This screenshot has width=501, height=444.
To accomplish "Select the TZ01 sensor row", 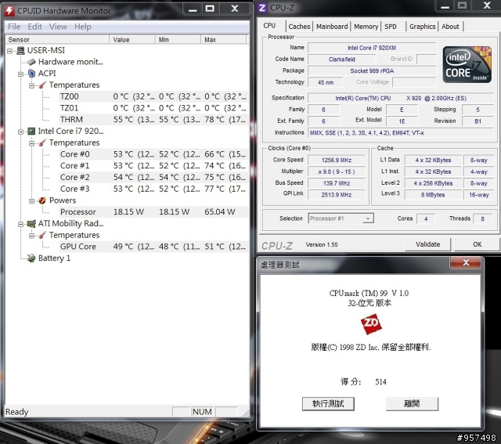I will pyautogui.click(x=153, y=108).
